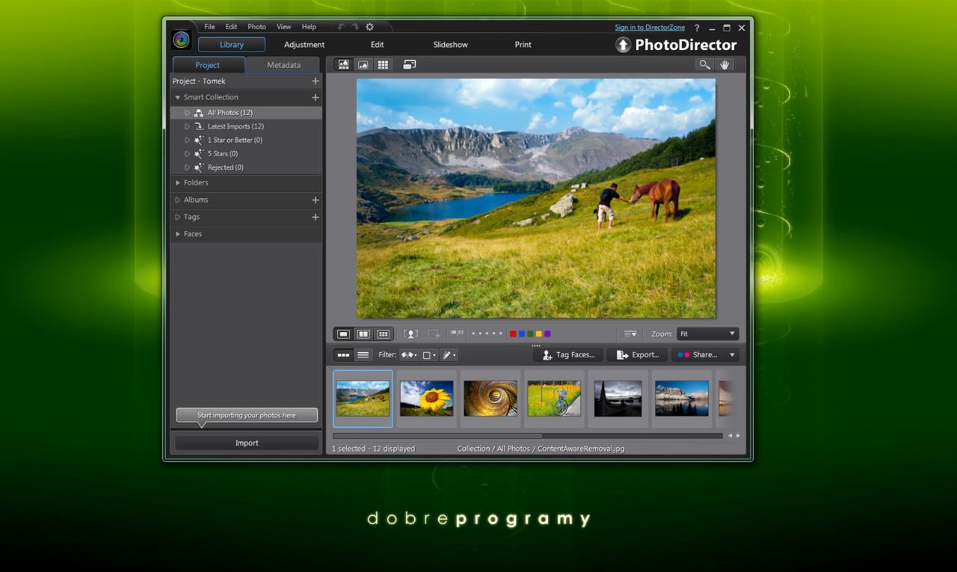Select the zoom magnifier tool
957x572 pixels.
point(704,65)
